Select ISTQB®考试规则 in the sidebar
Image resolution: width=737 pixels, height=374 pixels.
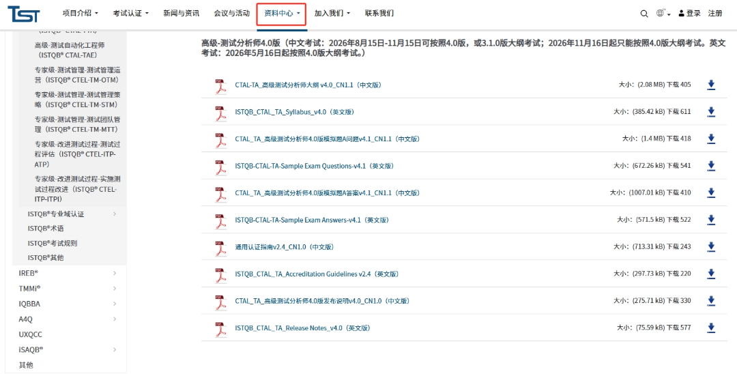click(x=53, y=243)
